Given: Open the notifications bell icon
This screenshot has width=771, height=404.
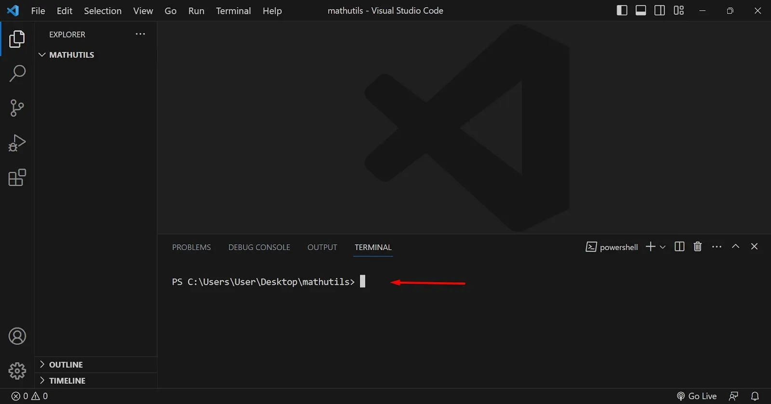Looking at the screenshot, I should (755, 396).
